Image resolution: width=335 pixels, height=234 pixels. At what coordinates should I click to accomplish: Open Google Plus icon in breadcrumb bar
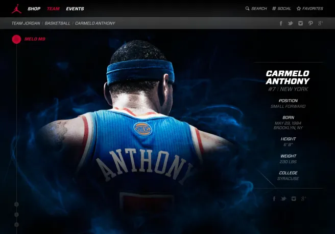pyautogui.click(x=320, y=23)
